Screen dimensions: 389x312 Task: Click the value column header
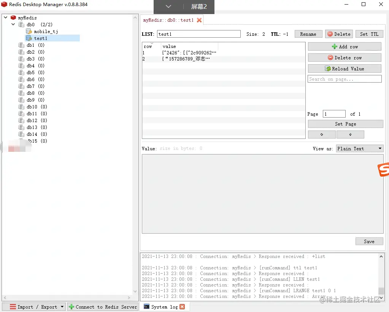point(190,46)
